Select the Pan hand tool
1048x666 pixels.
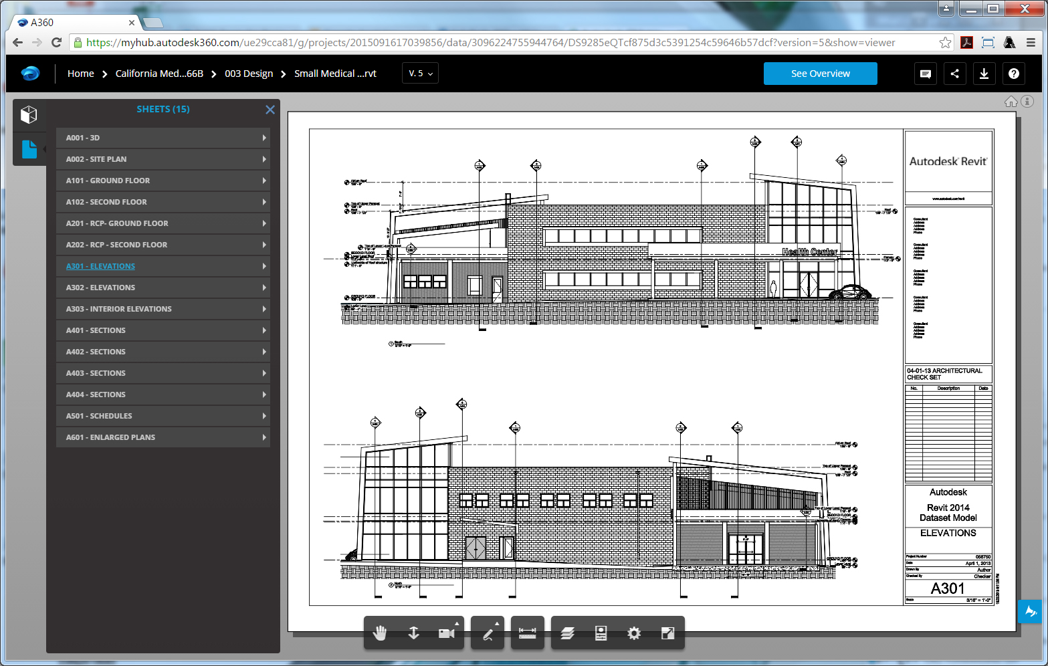pyautogui.click(x=380, y=633)
